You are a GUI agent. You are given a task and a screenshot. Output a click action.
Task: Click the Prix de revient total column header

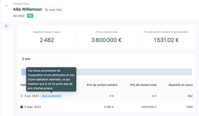(x=143, y=85)
